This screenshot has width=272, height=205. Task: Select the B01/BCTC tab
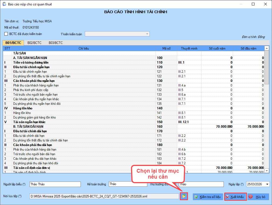[x=13, y=43]
